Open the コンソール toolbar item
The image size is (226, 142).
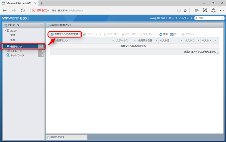[x=91, y=34]
